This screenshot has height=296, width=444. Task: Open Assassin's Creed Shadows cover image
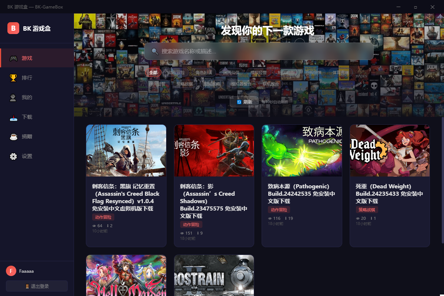coord(214,151)
